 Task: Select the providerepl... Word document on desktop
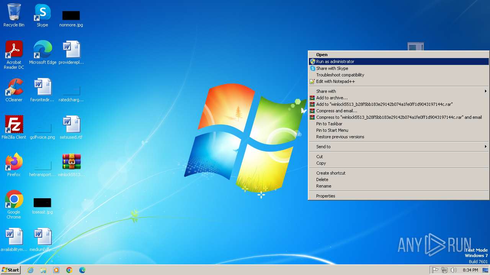click(x=71, y=52)
